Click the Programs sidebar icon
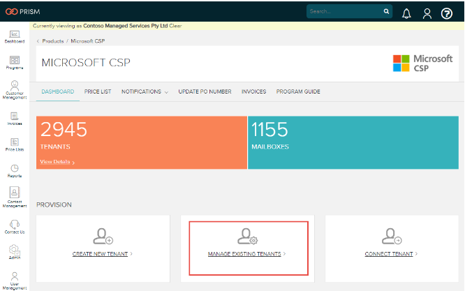 [14, 62]
